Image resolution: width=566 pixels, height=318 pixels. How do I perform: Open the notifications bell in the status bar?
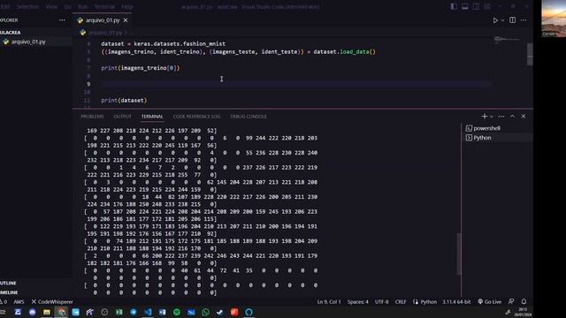point(524,302)
